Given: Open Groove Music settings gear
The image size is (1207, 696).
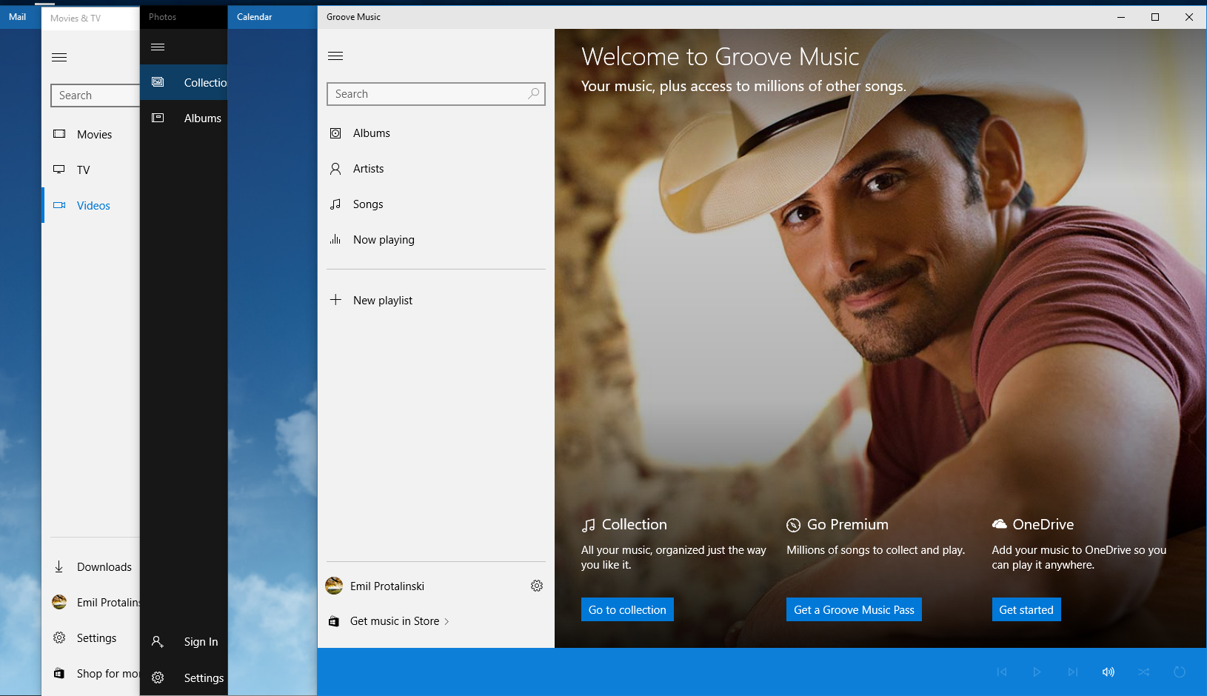Looking at the screenshot, I should [537, 586].
